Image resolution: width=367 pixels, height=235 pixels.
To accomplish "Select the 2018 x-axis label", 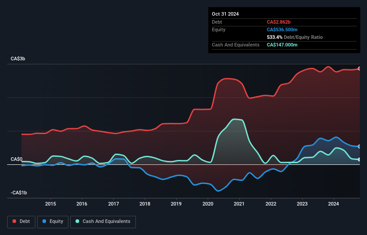I will (145, 204).
